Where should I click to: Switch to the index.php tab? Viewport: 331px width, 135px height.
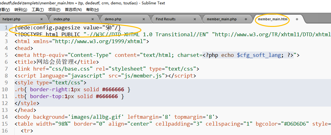coord(62,19)
